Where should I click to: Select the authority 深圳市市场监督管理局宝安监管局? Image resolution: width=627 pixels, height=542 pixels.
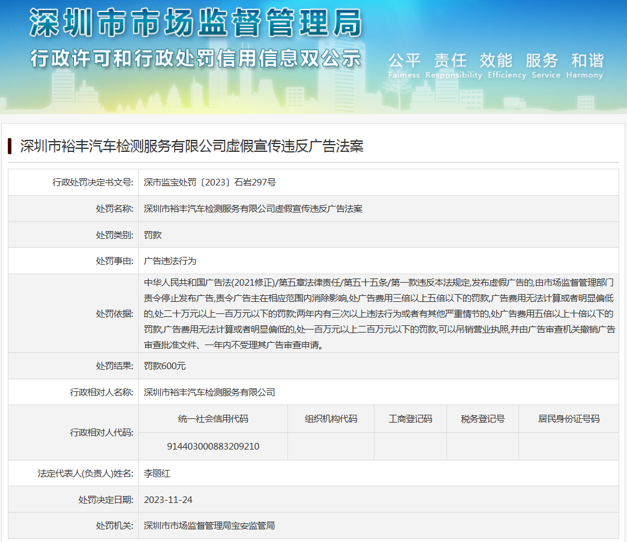click(209, 526)
